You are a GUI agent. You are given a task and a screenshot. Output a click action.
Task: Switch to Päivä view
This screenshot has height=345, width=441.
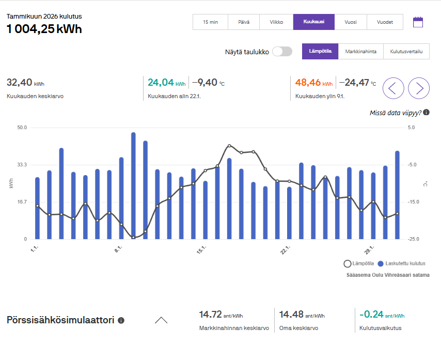click(244, 22)
